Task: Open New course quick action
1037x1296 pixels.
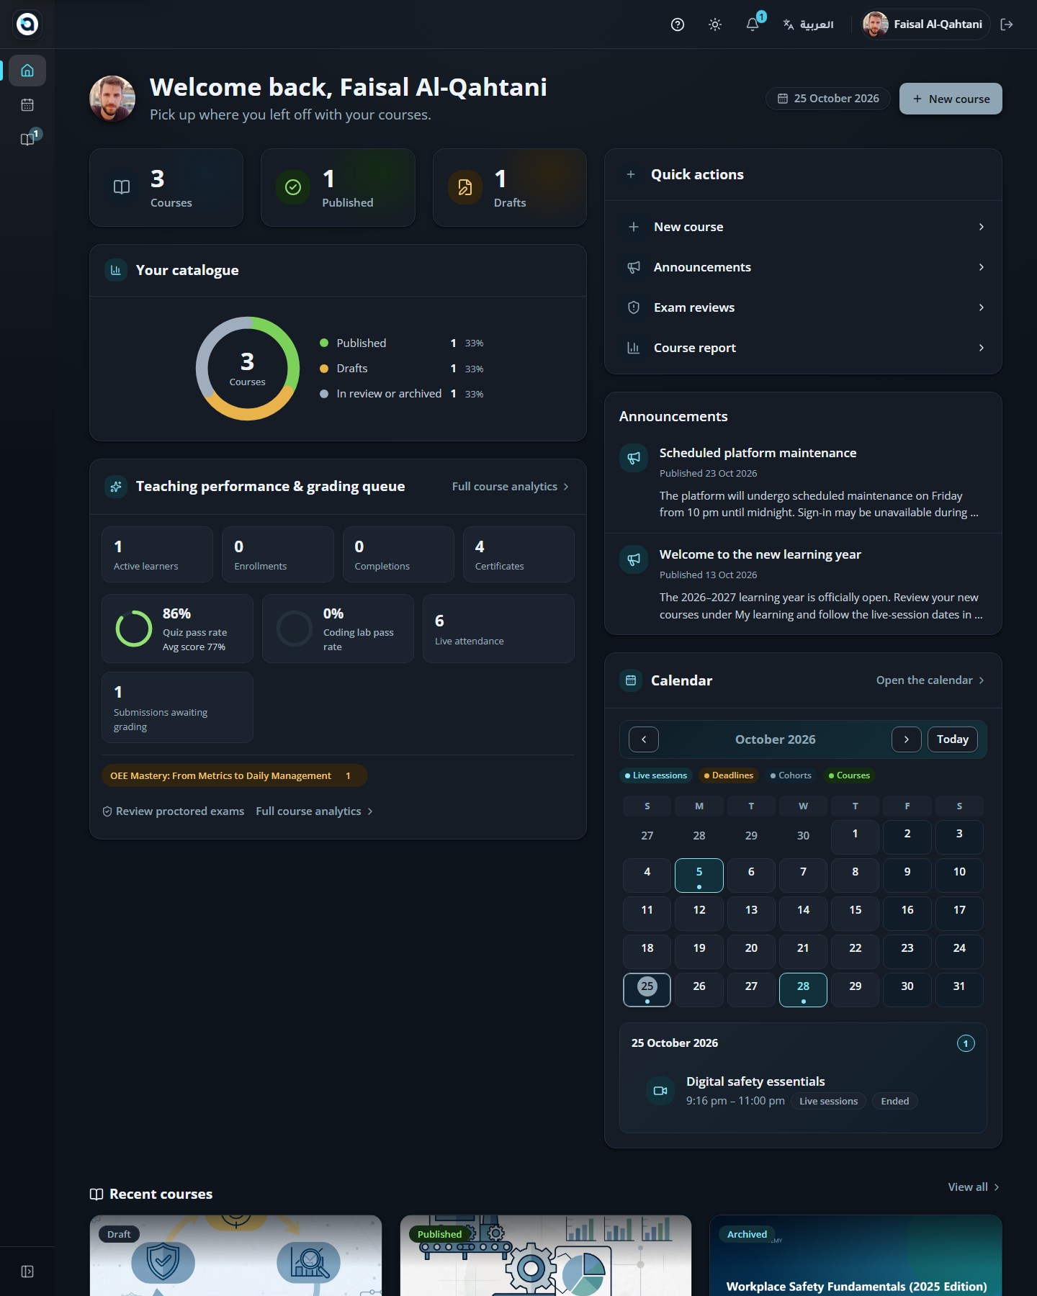Action: point(803,227)
